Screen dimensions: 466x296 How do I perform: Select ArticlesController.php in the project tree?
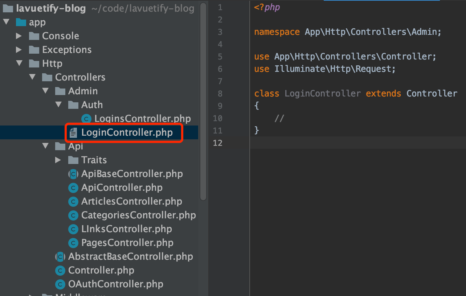(131, 201)
